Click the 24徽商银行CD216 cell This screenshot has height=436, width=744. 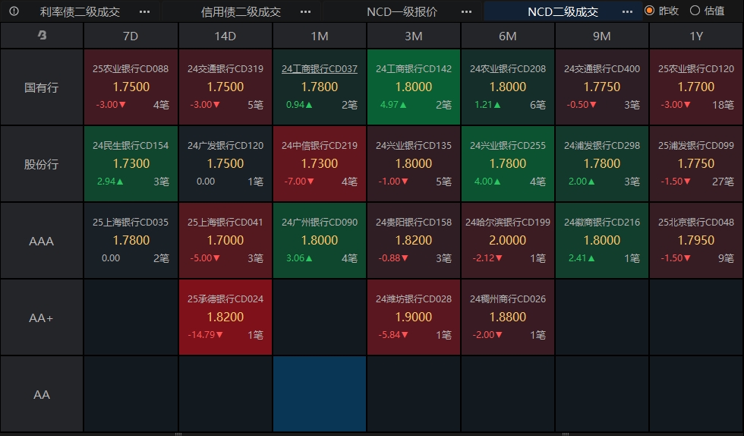[x=601, y=241]
